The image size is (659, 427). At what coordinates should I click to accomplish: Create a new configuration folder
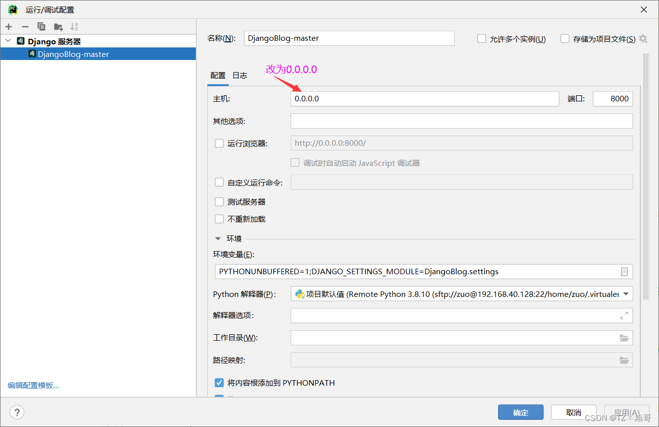[x=58, y=26]
